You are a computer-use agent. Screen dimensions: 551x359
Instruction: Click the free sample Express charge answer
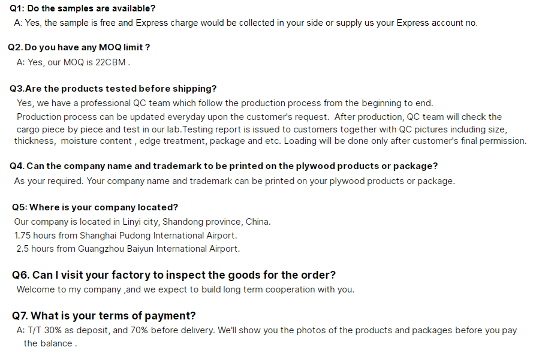(x=245, y=23)
